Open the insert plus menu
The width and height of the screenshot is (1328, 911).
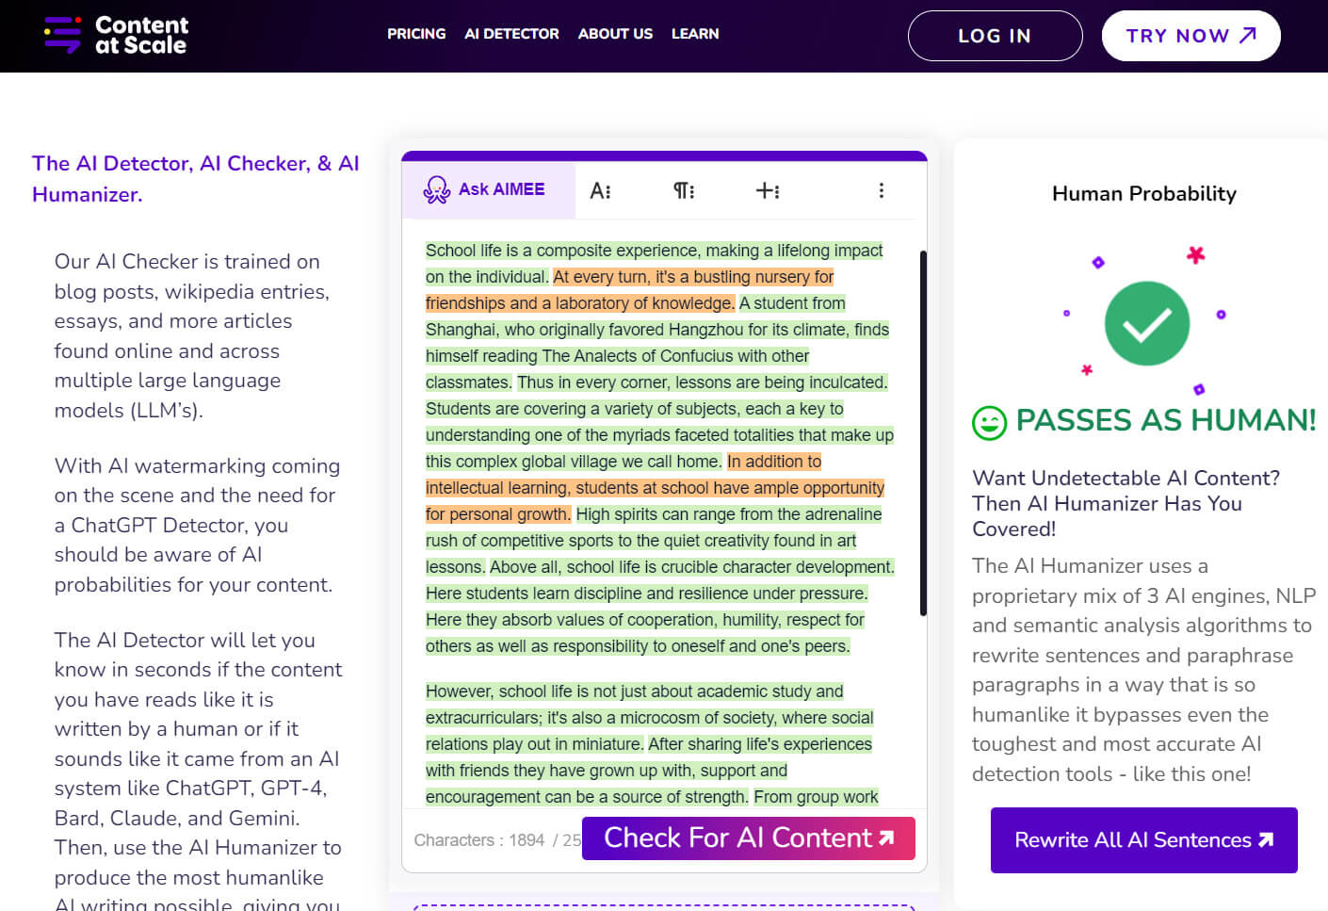pyautogui.click(x=768, y=191)
